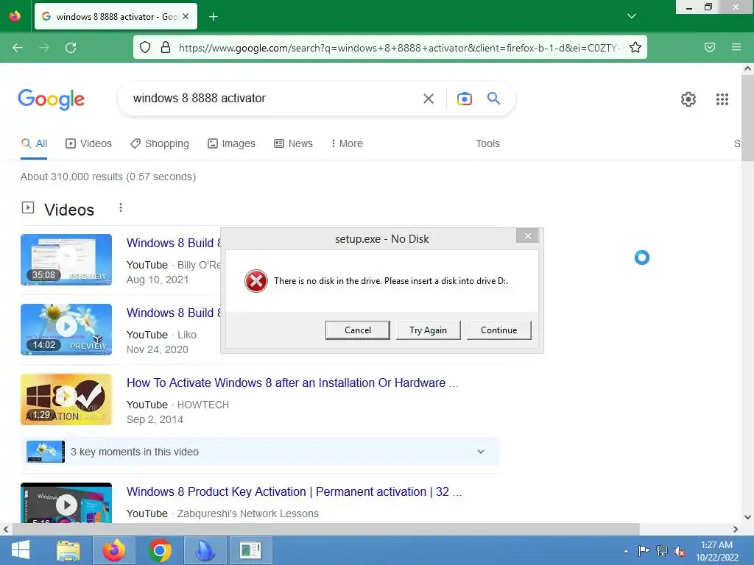This screenshot has height=565, width=754.
Task: Switch to the Images results tab
Action: tap(231, 143)
